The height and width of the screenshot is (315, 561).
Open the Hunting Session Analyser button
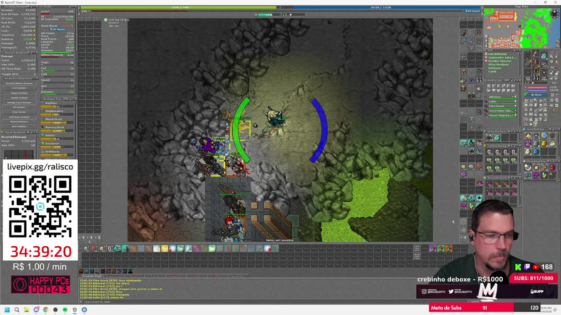(19, 83)
